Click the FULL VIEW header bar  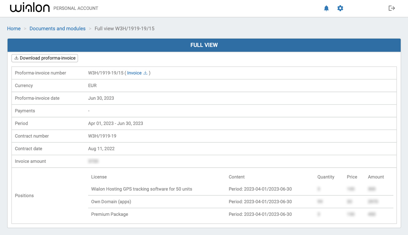click(x=204, y=45)
